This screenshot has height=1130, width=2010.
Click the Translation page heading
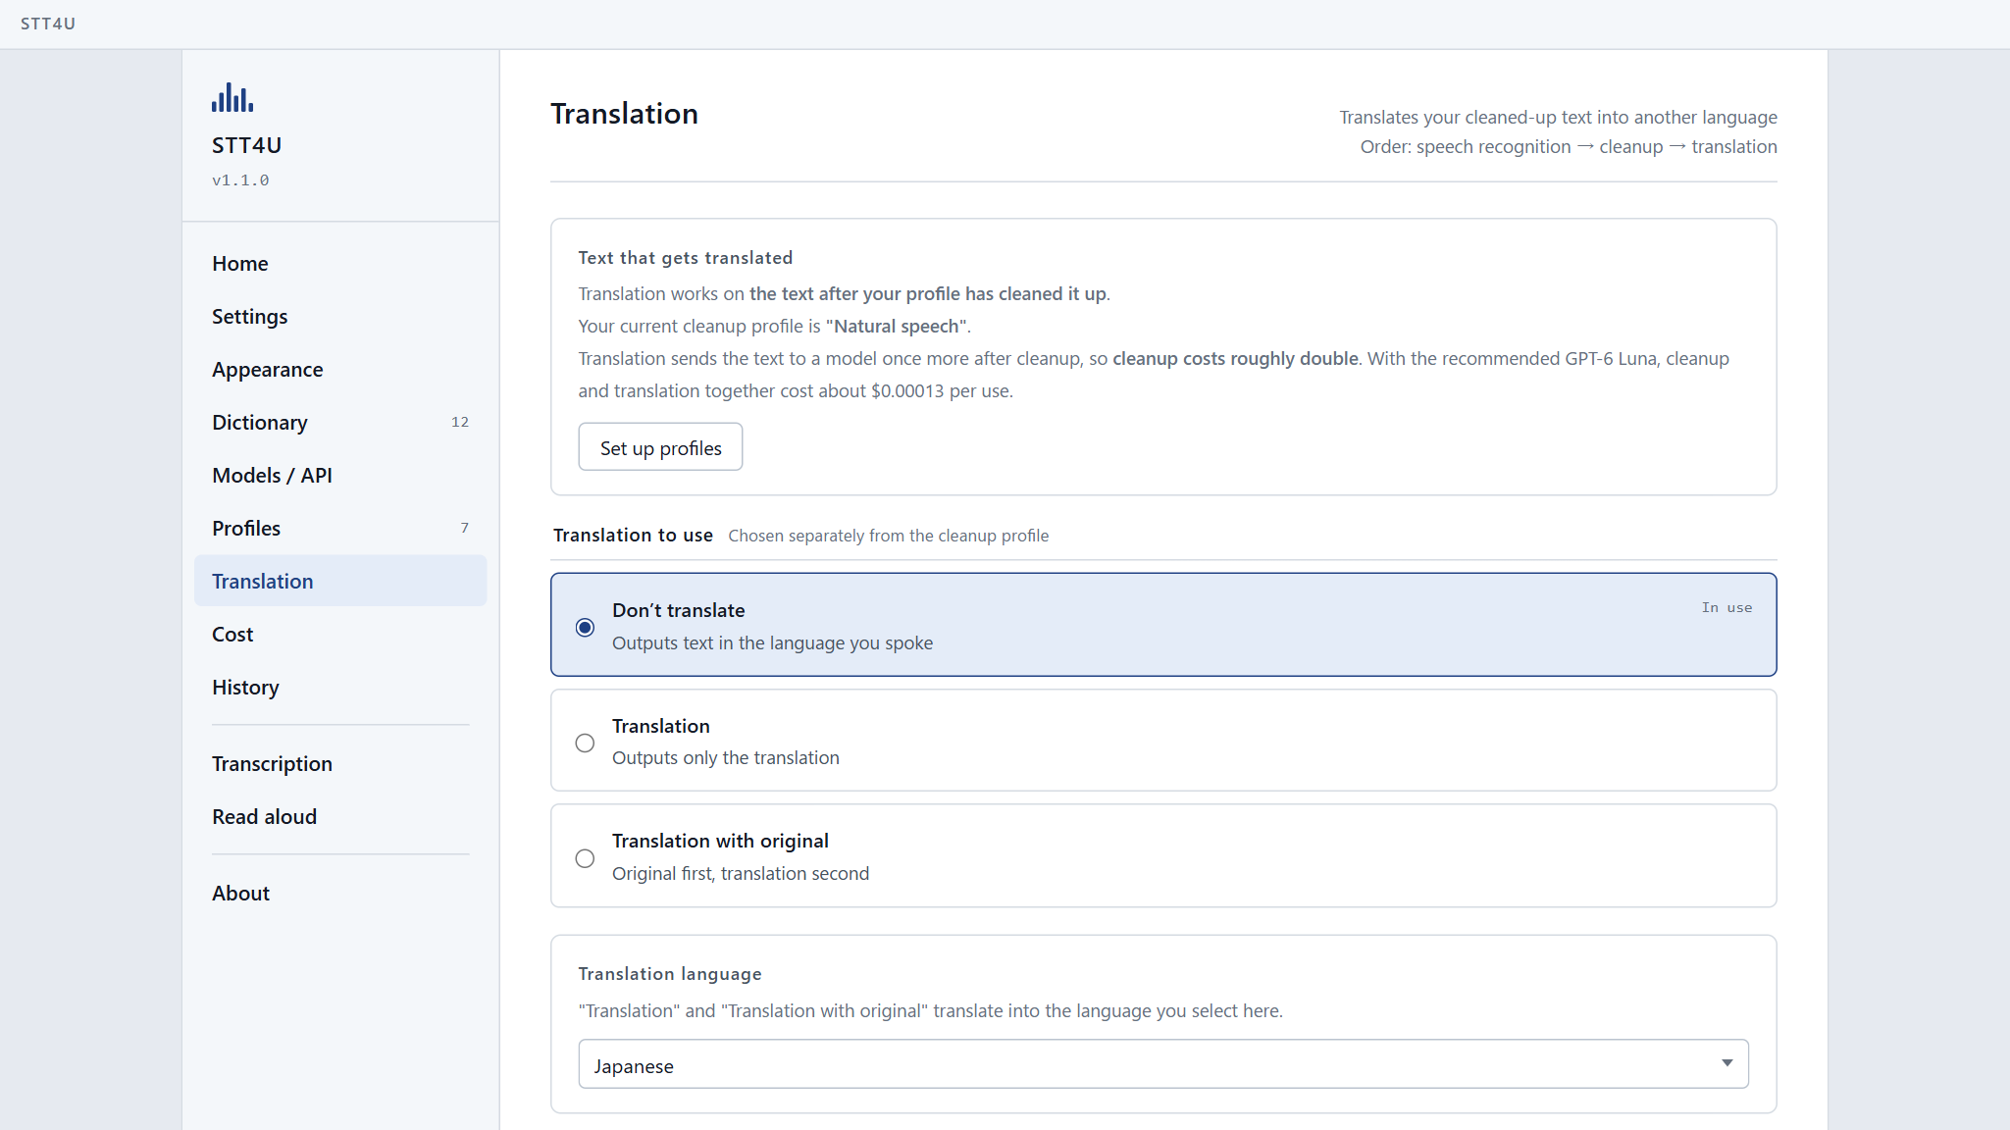click(x=624, y=114)
